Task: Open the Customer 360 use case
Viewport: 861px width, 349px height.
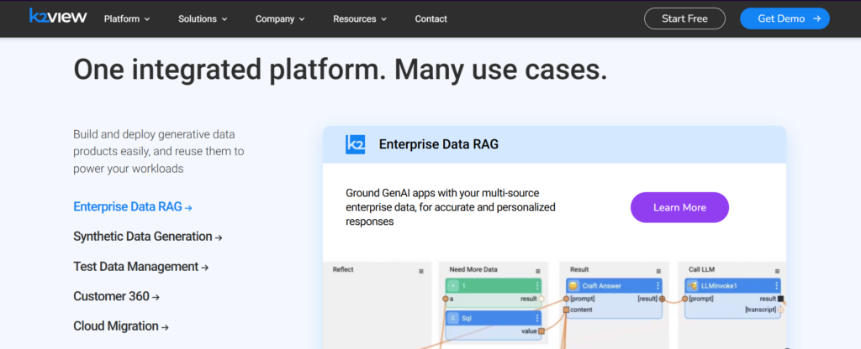Action: point(116,296)
